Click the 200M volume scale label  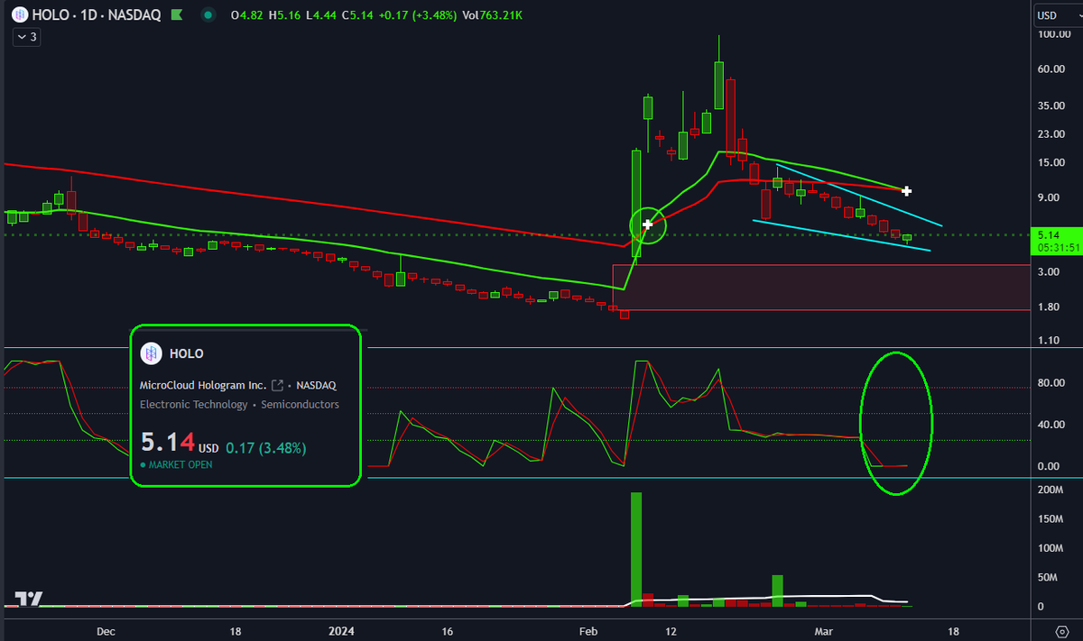click(x=1051, y=490)
